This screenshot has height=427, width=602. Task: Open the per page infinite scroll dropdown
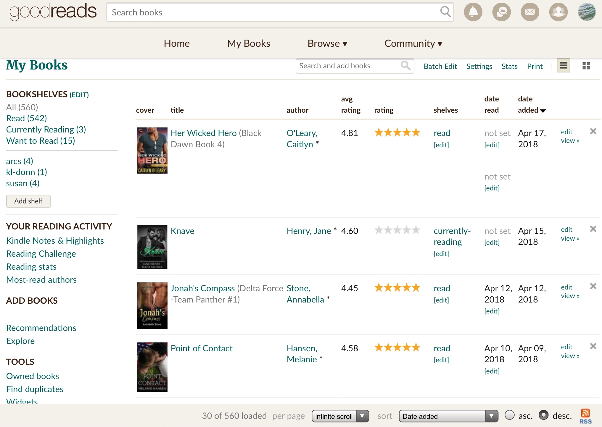point(340,416)
